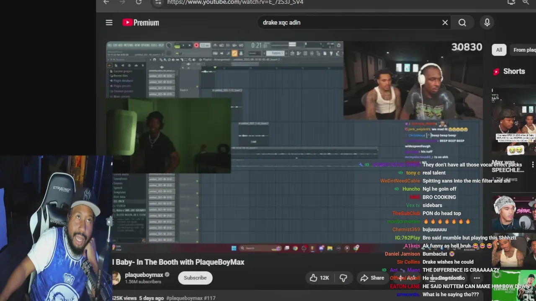
Task: Open the site information icon beside the URL
Action: pyautogui.click(x=157, y=2)
